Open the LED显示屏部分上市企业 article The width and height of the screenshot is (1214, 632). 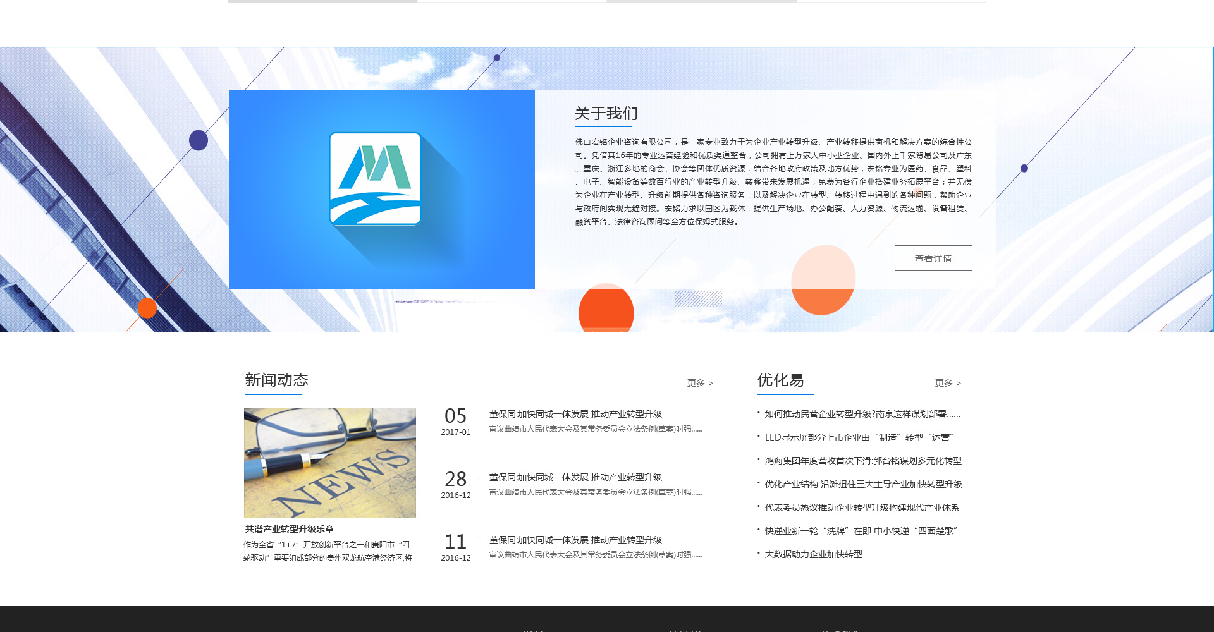pos(859,437)
